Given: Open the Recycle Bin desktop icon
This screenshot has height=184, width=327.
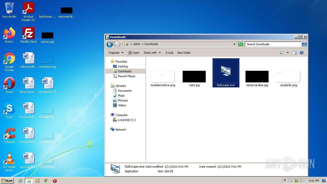Looking at the screenshot, I should [x=9, y=10].
